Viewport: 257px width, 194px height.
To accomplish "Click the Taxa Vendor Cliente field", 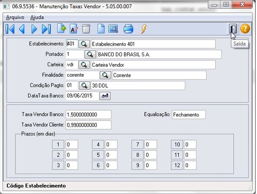I will [88, 125].
